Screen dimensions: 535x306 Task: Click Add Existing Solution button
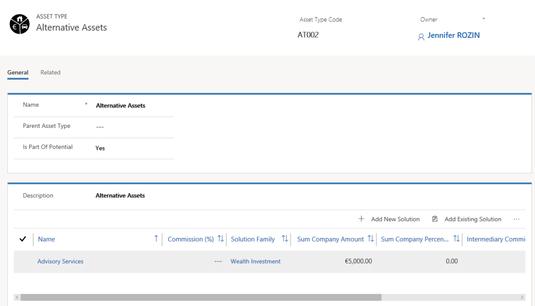pos(466,219)
